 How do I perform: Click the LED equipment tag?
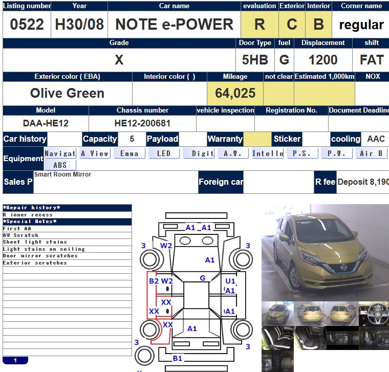[164, 154]
